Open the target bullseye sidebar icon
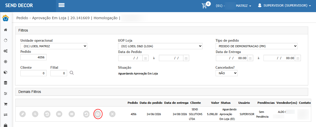The width and height of the screenshot is (316, 127). pyautogui.click(x=6, y=62)
